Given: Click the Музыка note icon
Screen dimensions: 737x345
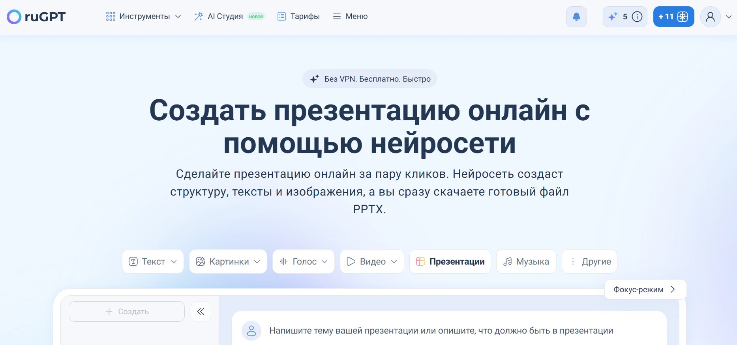Looking at the screenshot, I should click(508, 261).
